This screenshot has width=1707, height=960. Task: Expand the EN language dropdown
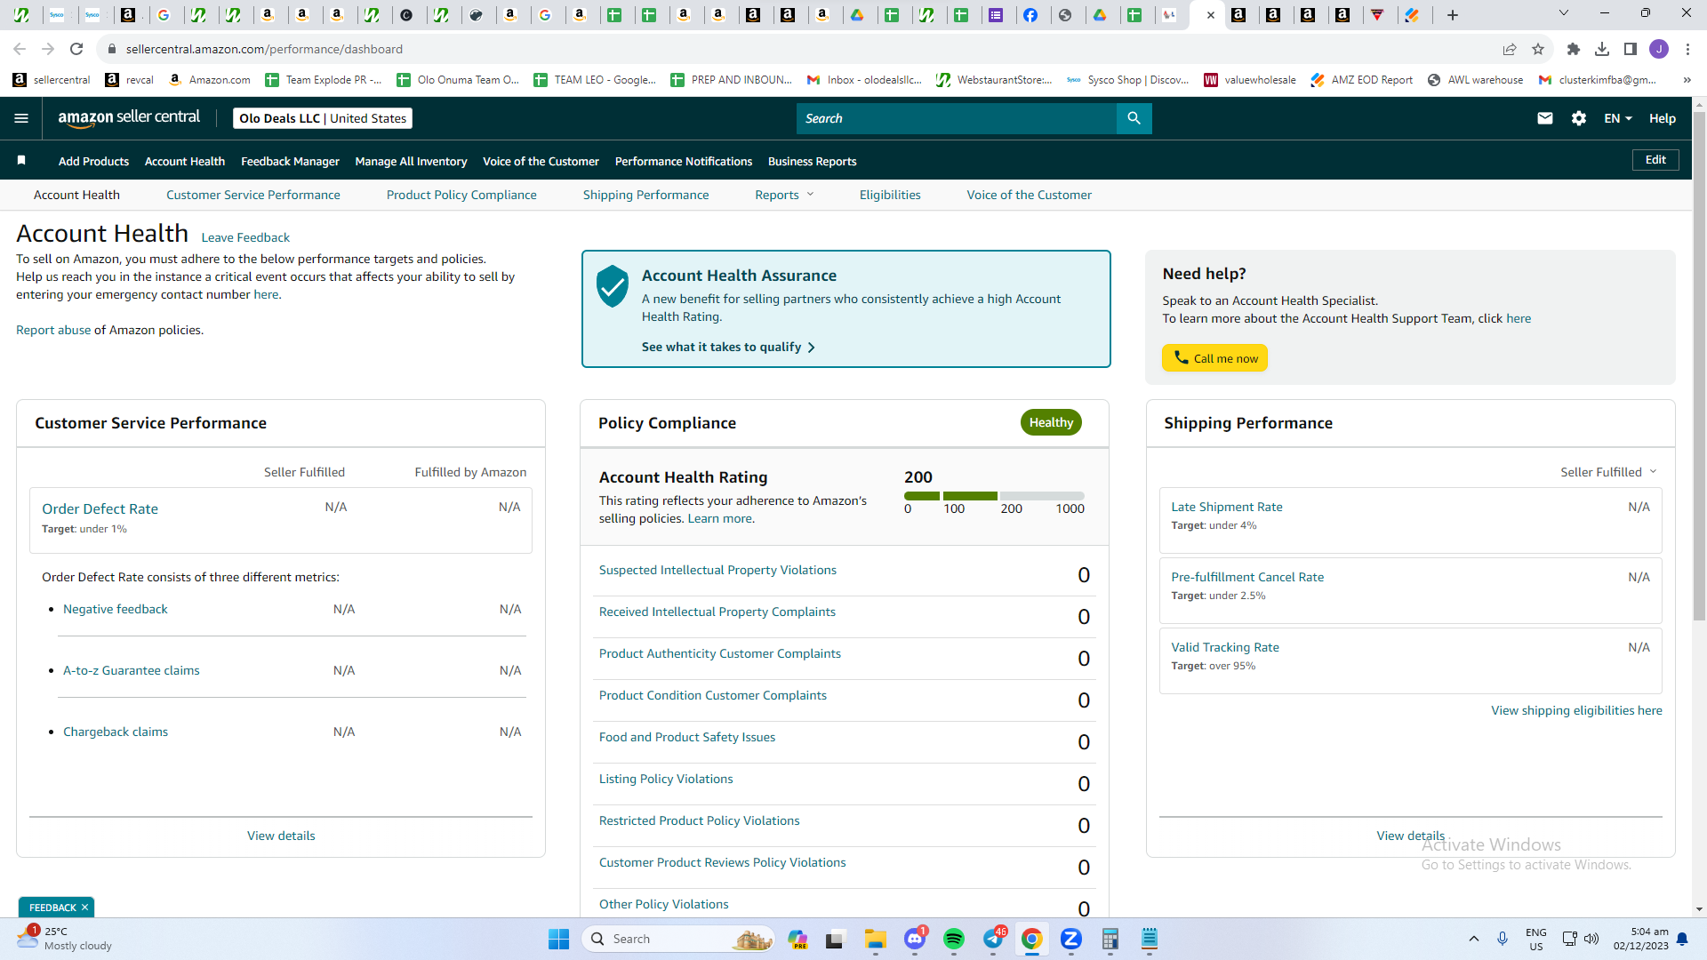1618,118
